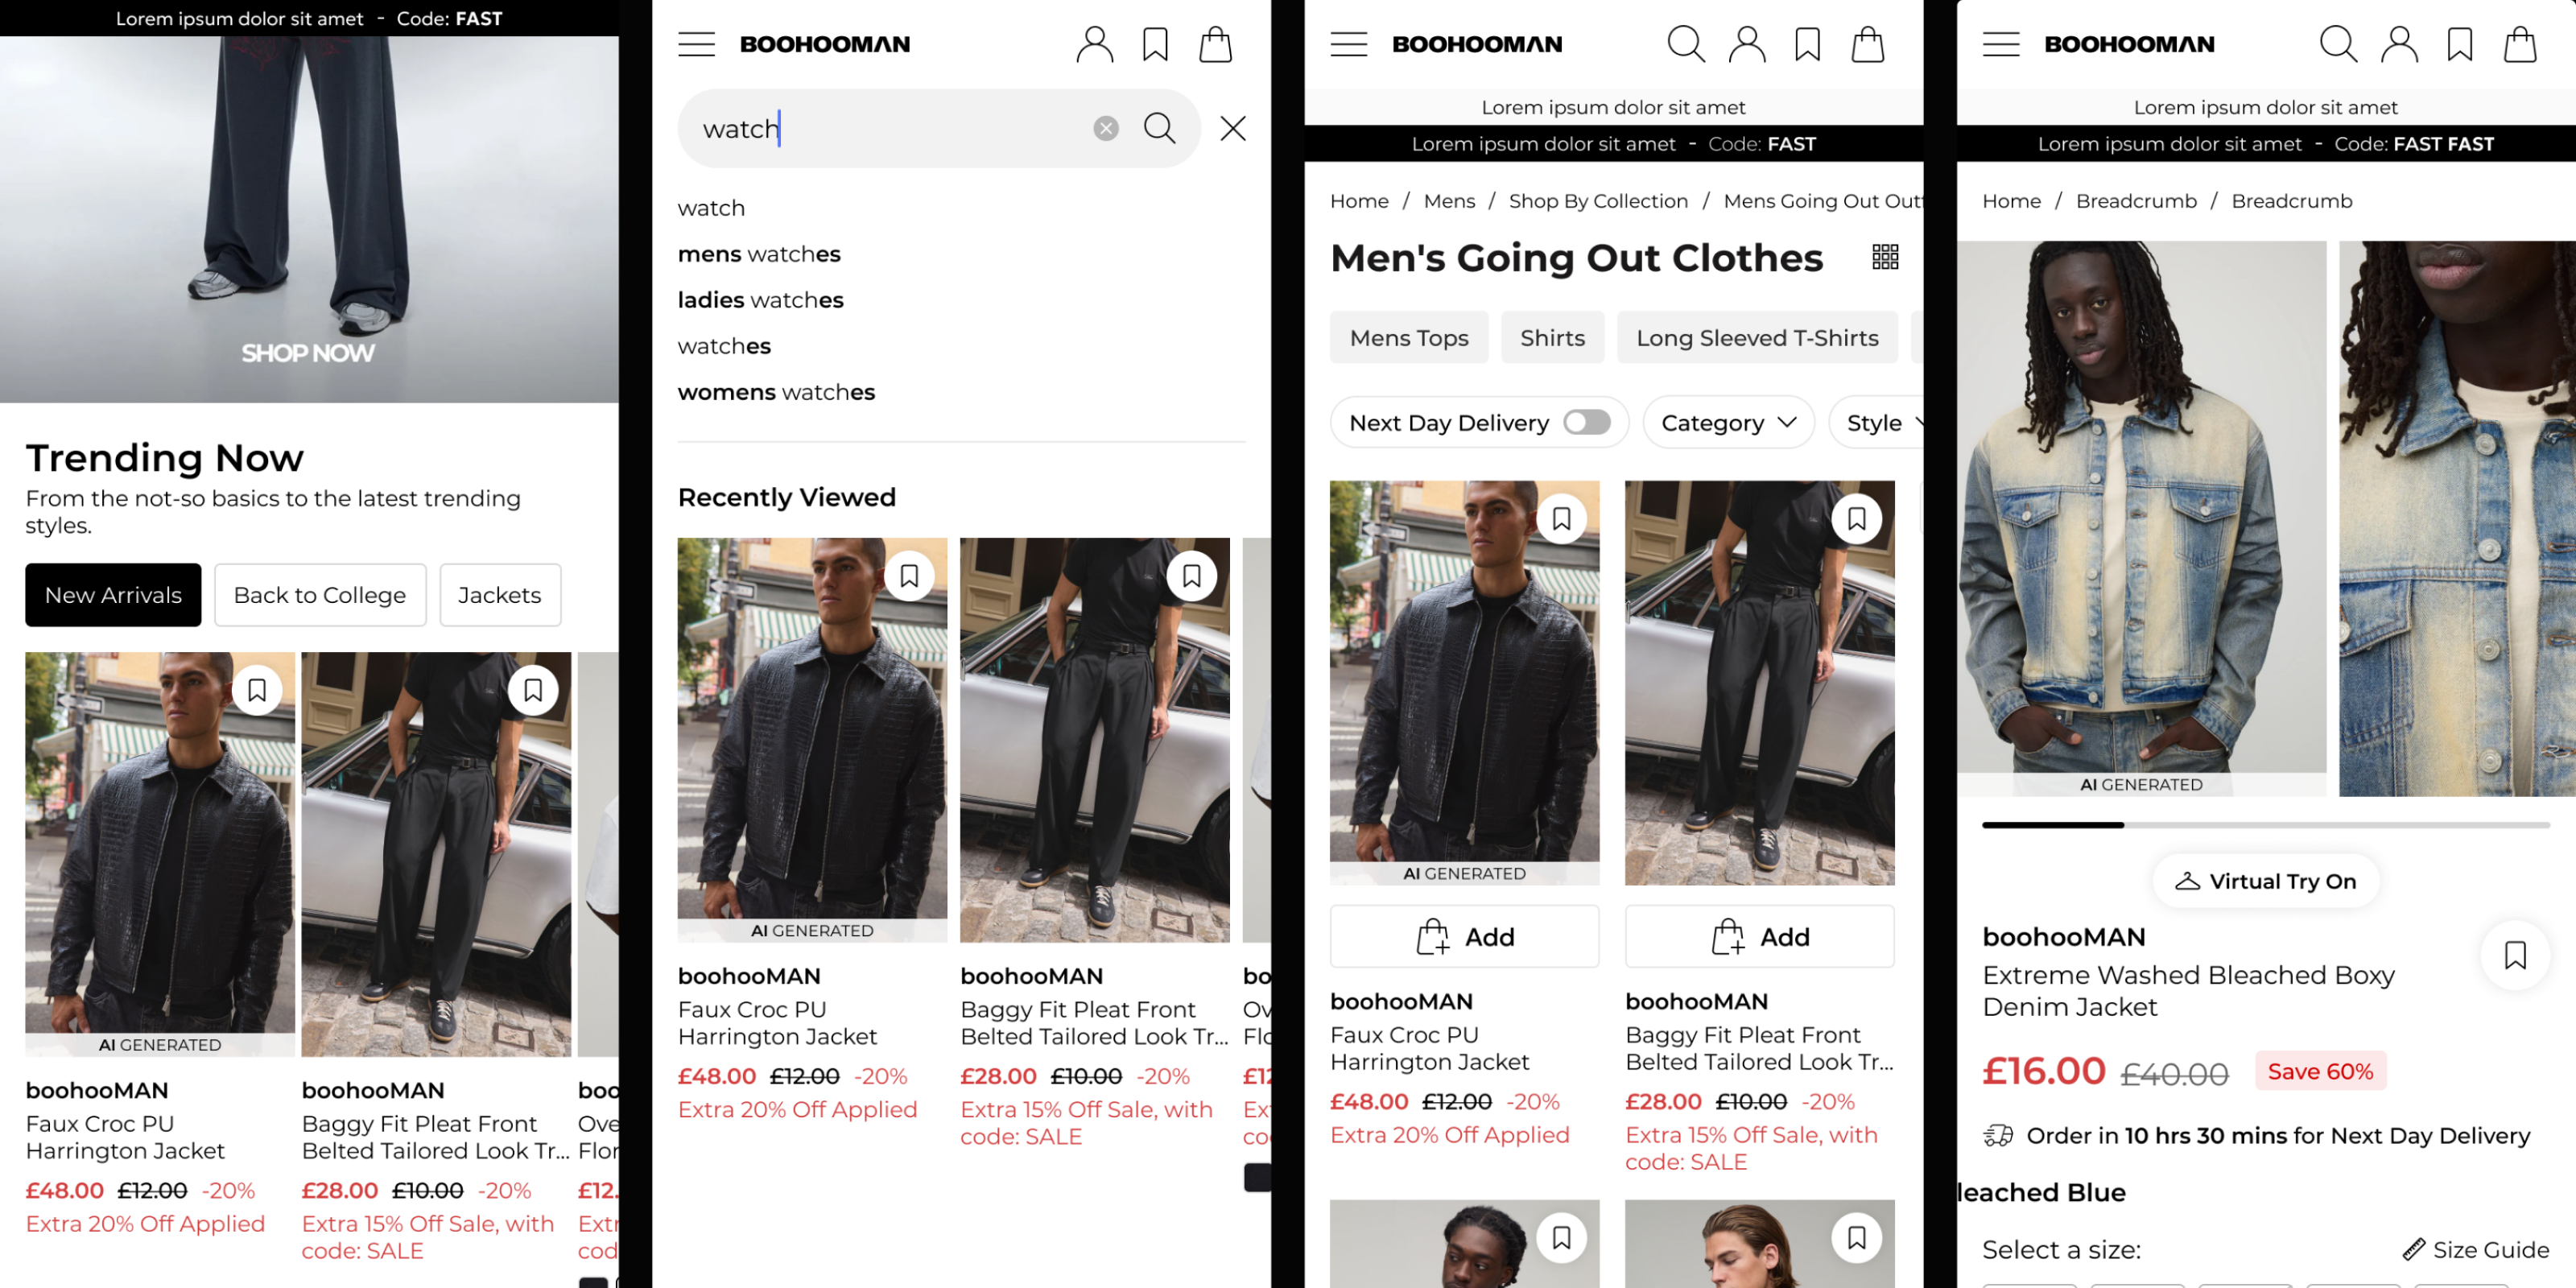
Task: Select Long Sleeved T-Shirts chip
Action: (1757, 338)
